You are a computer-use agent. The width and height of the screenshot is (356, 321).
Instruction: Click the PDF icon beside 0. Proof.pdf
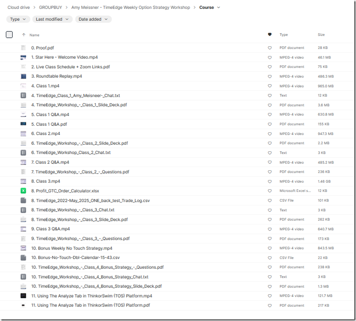coord(23,48)
